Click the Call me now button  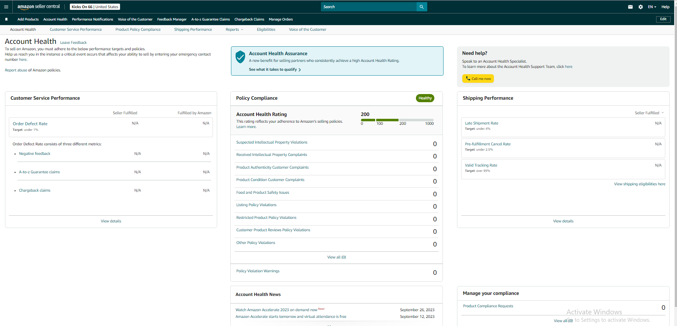[478, 78]
